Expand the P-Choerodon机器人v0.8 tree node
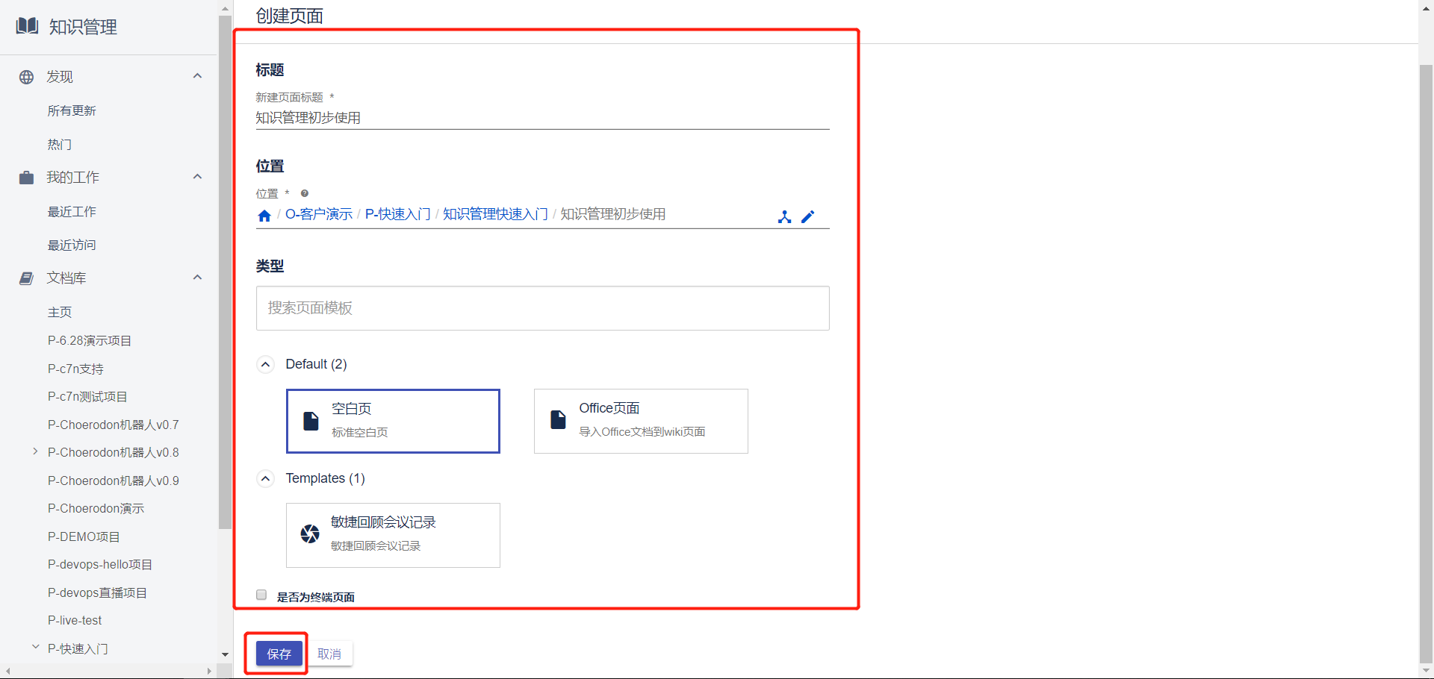The image size is (1434, 679). tap(35, 451)
